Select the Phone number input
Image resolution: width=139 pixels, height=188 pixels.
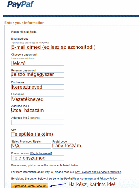point(38,158)
